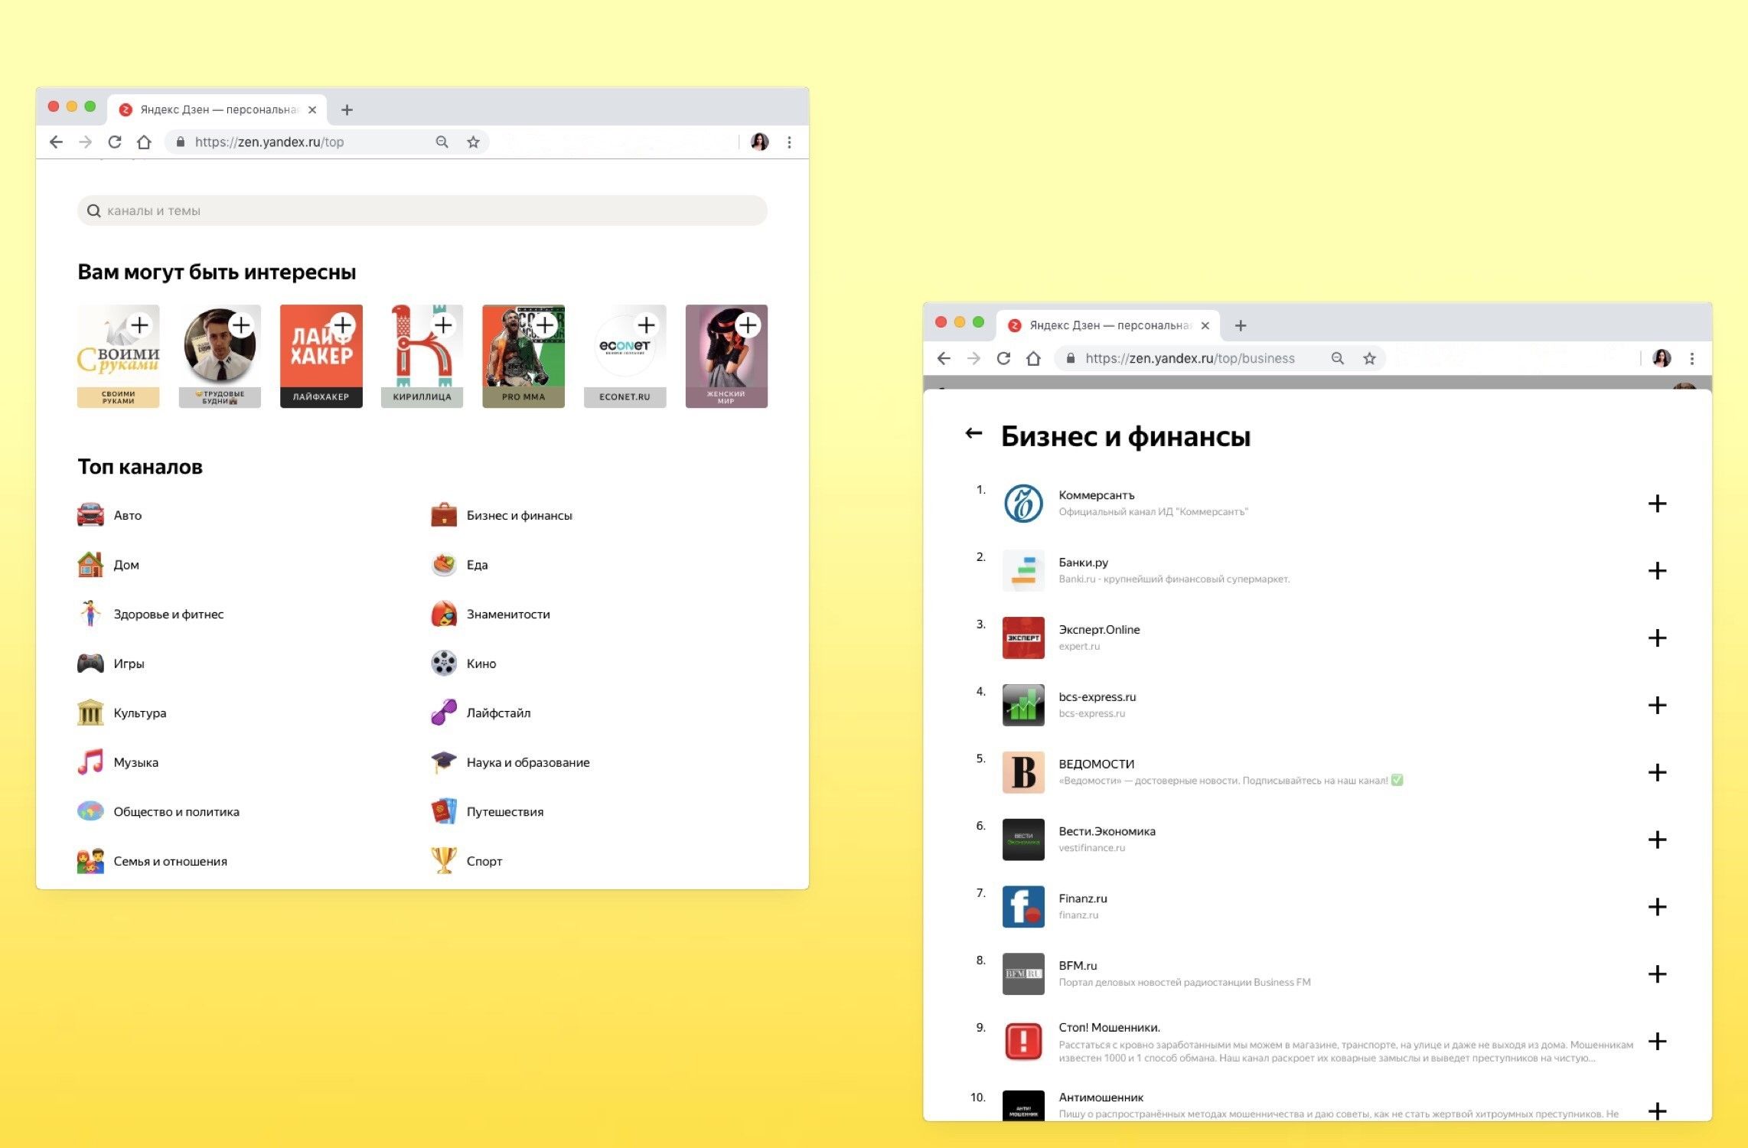
Task: Subscribe to Стоп! Мошенники with plus icon
Action: (1657, 1042)
